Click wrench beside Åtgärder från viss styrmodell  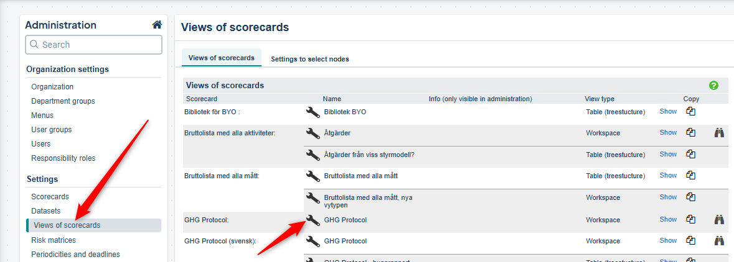point(313,155)
